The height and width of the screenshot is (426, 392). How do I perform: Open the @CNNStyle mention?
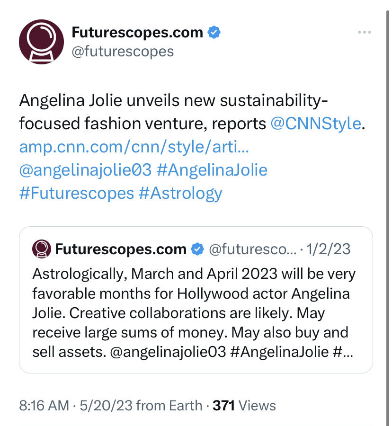pos(316,124)
